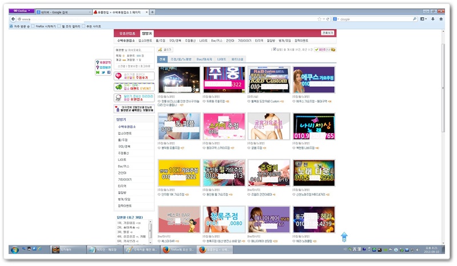Open 룸/주점 in the top navigation
Screen dimensions: 457x266
coord(161,41)
